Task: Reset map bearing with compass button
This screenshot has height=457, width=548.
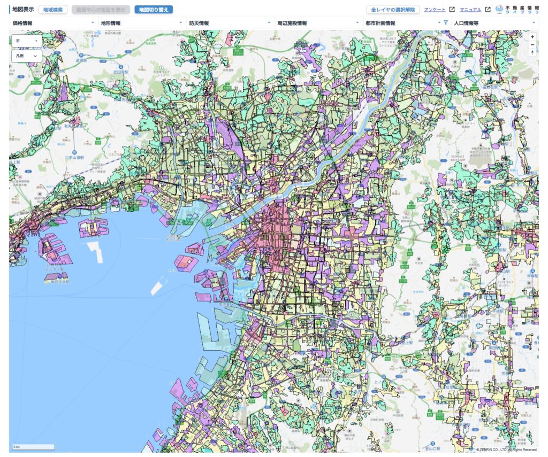Action: tap(532, 53)
